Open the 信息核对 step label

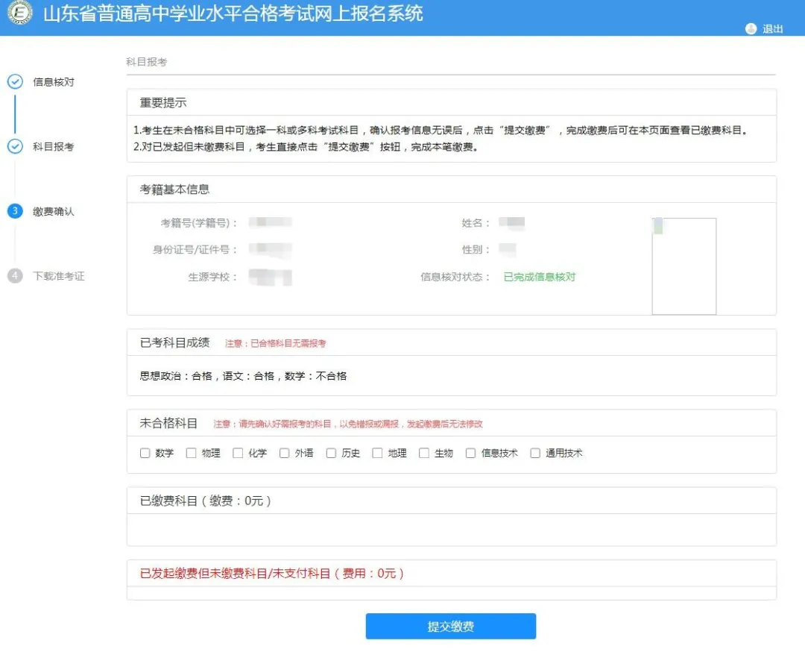[x=54, y=81]
